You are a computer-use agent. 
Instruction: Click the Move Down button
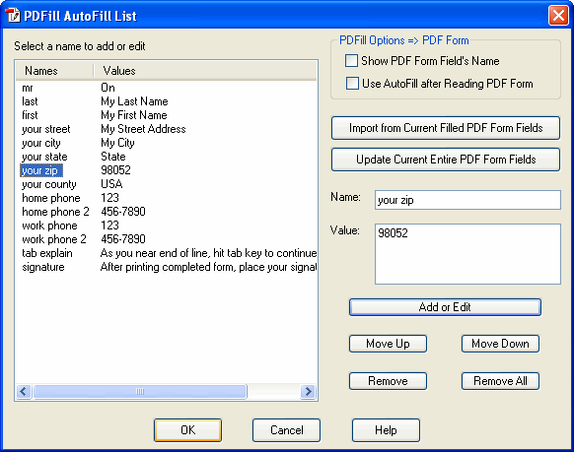point(500,344)
